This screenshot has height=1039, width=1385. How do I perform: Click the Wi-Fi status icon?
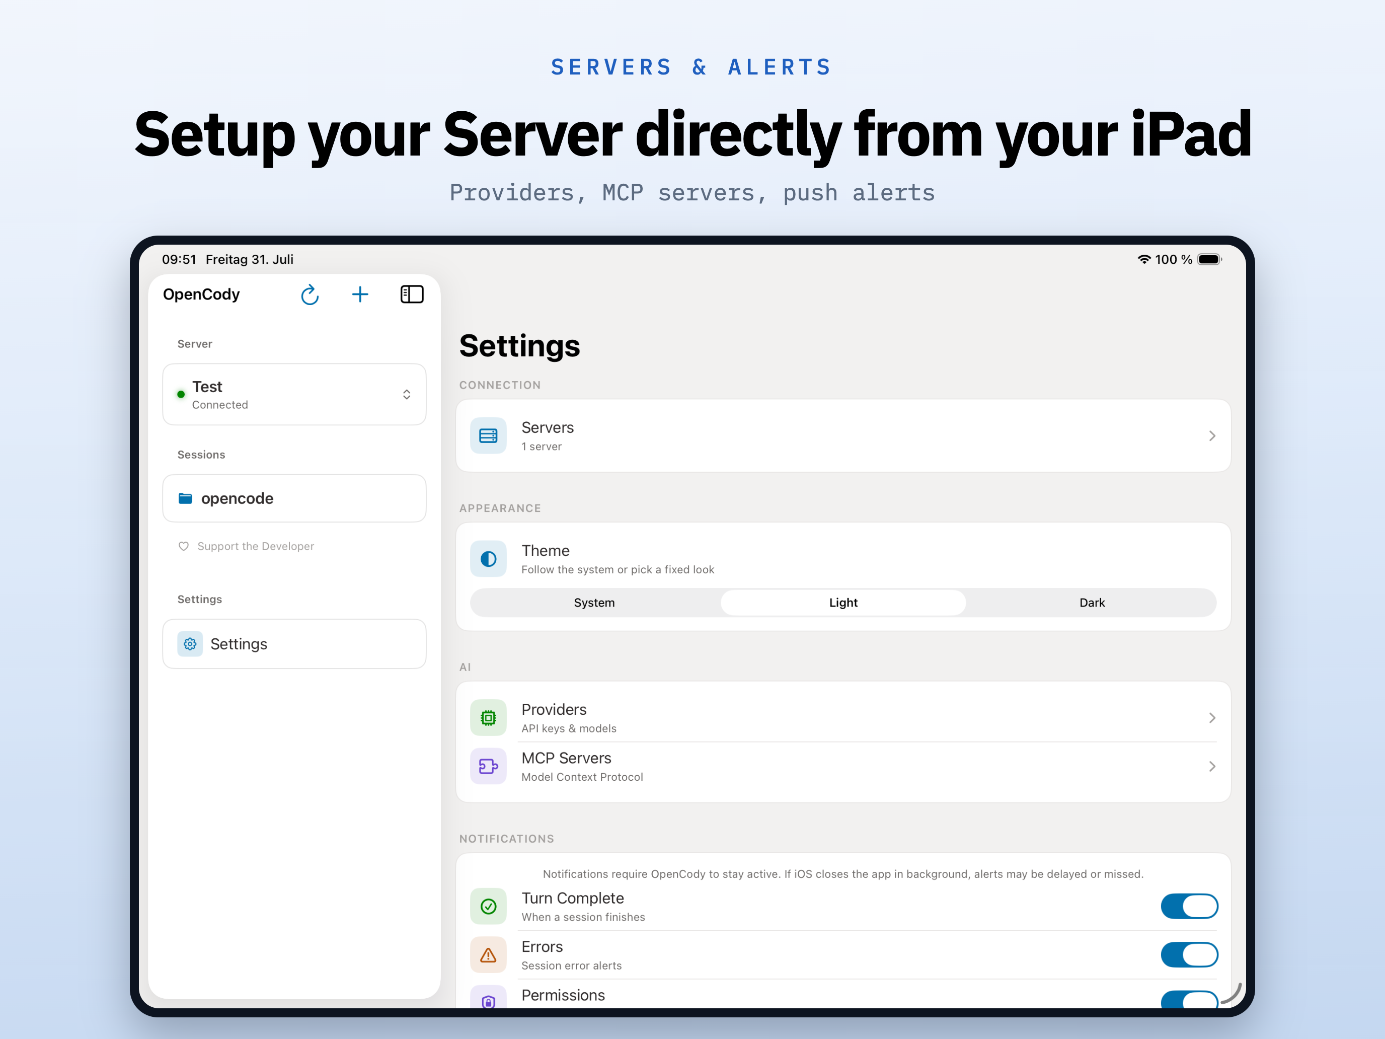tap(1144, 259)
